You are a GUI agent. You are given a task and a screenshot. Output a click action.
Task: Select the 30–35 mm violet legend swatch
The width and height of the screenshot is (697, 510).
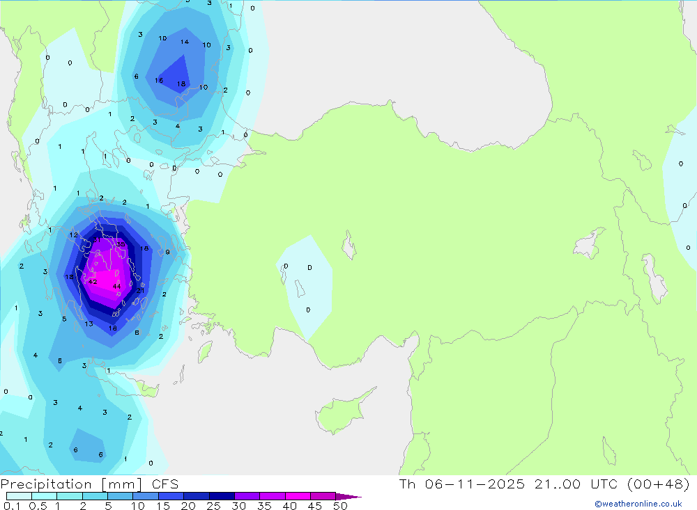(247, 496)
